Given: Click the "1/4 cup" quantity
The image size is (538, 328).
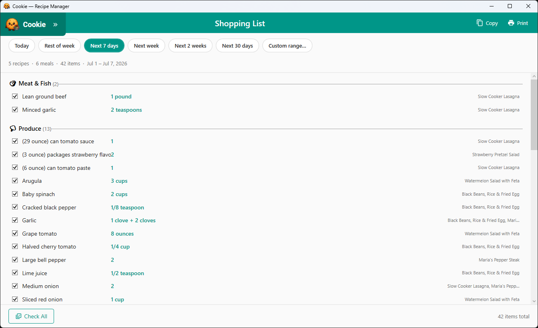Looking at the screenshot, I should click(120, 247).
